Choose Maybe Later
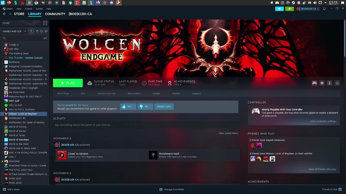346x194 pixels. coord(164,106)
